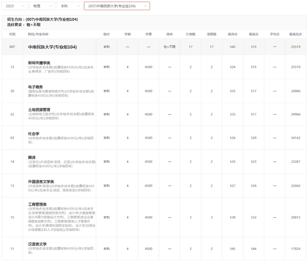Click lowest rank 17824
The image size is (308, 263).
coord(296,249)
